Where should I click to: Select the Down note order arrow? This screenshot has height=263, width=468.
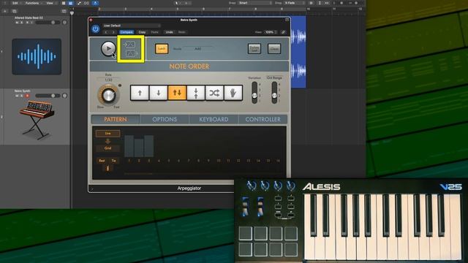click(158, 93)
